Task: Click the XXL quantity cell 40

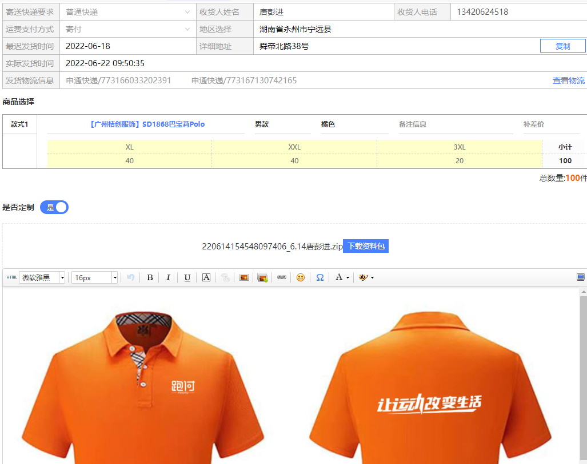Action: point(294,161)
